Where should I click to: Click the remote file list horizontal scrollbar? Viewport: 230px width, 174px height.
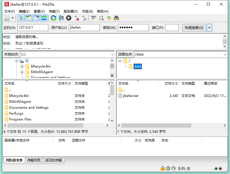coord(156,125)
